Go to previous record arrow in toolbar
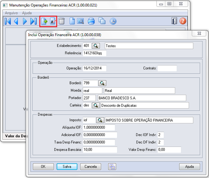The width and height of the screenshot is (209, 178). pos(16,21)
